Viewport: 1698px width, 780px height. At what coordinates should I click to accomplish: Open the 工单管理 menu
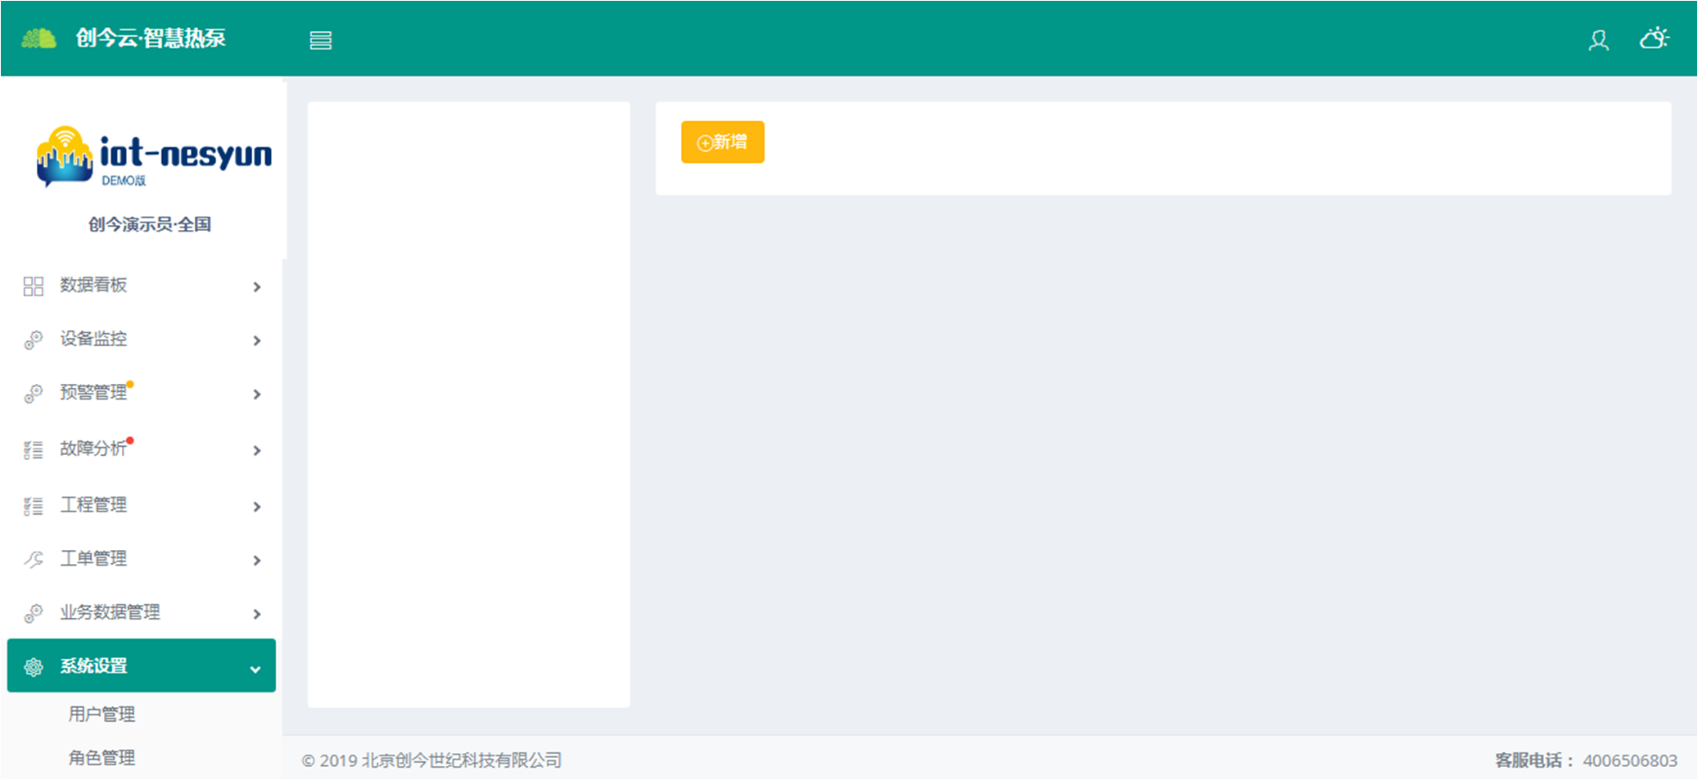pos(142,559)
